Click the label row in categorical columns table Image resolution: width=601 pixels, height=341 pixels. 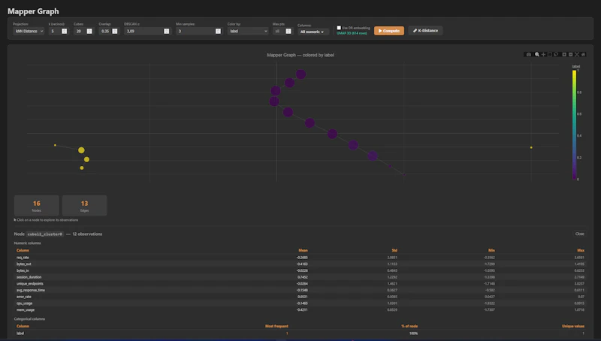[x=300, y=333]
